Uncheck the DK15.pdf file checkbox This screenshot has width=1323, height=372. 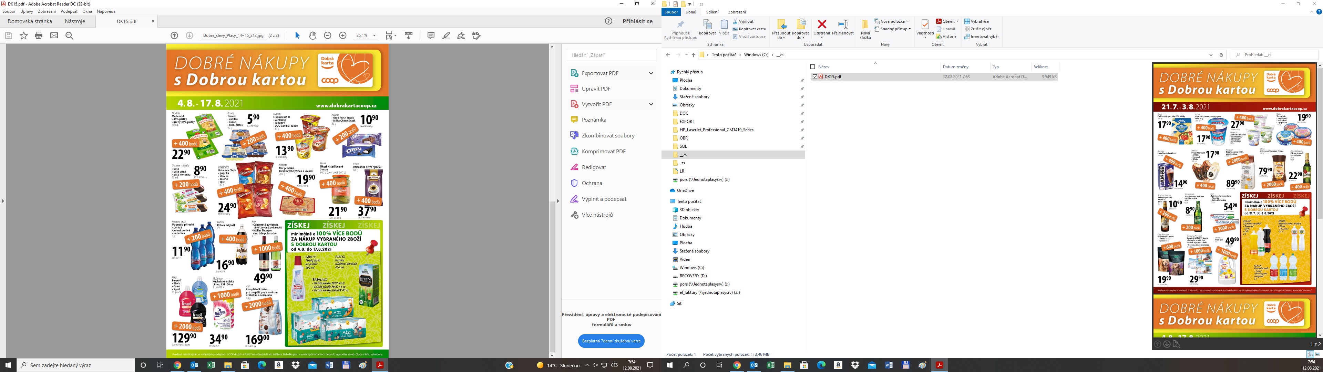coord(814,76)
